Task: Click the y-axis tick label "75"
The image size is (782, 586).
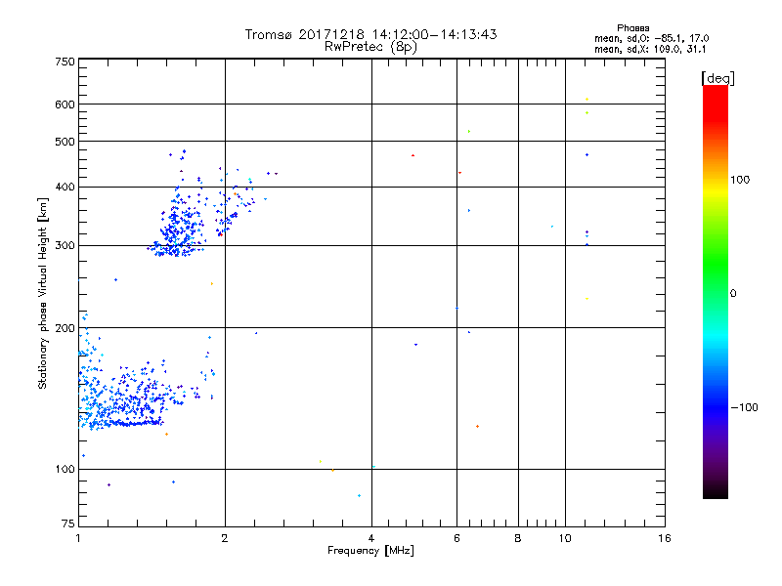Action: pos(68,523)
